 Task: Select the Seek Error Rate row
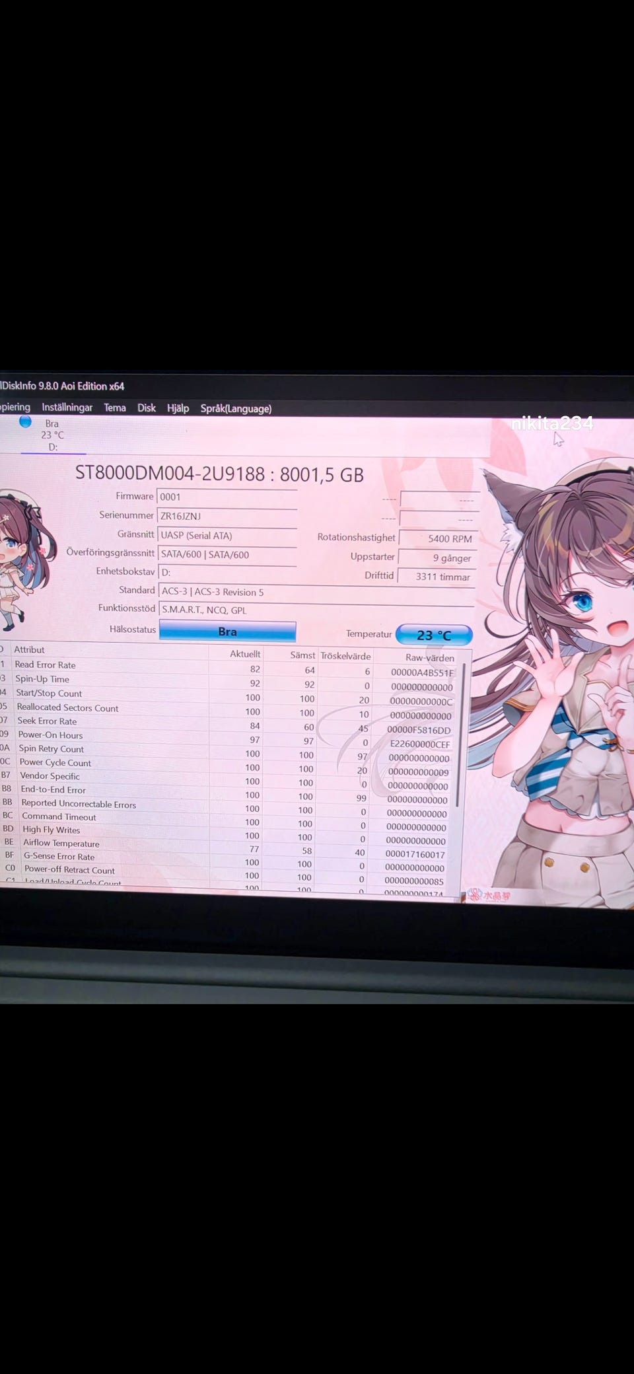[228, 725]
